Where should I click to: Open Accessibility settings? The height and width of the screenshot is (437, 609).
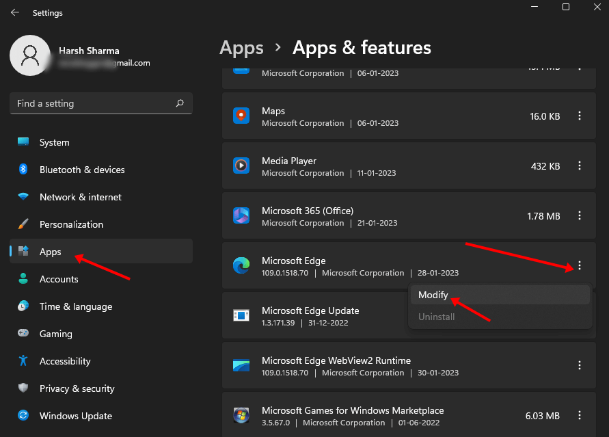(65, 361)
